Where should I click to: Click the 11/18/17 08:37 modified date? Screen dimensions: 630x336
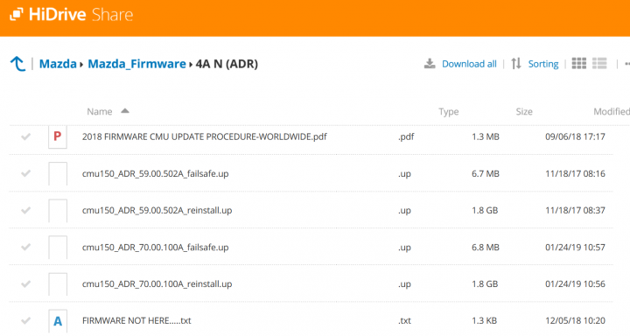[575, 210]
